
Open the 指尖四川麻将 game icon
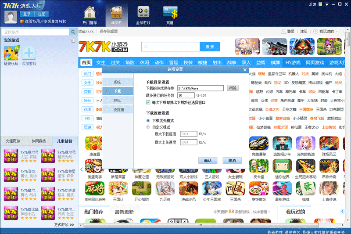(x=95, y=188)
